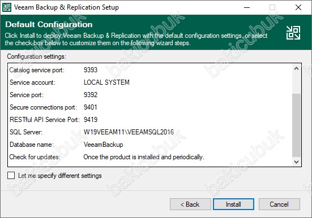Screen dimensions: 312x218
Task: Select the 'Service port:' label
Action: 27,95
